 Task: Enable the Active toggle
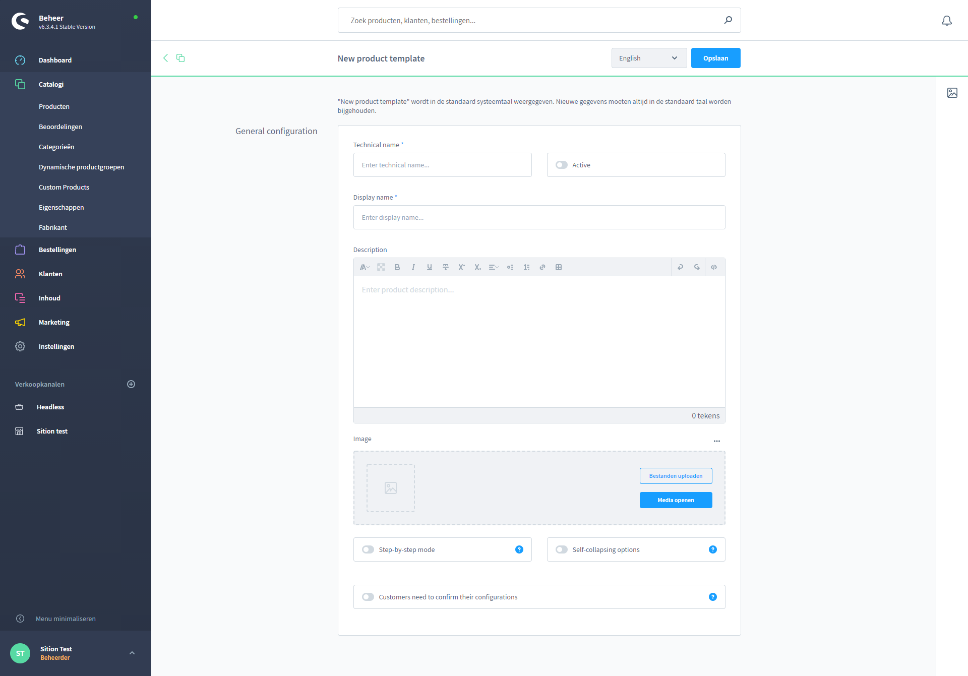coord(561,165)
